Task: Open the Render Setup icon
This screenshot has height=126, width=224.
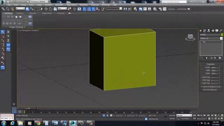Action: [x=160, y=9]
